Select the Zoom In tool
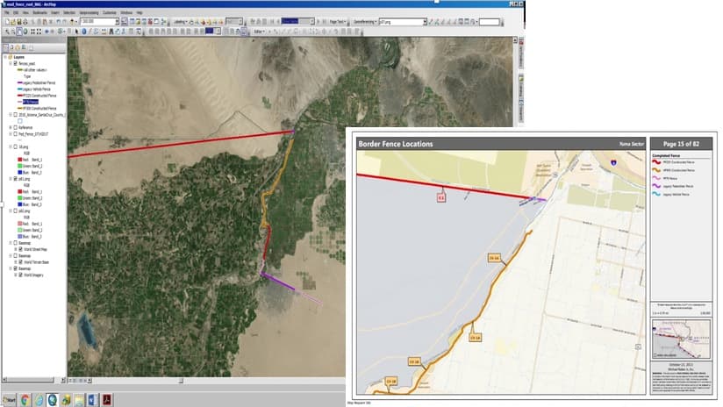The width and height of the screenshot is (723, 407). pos(7,32)
